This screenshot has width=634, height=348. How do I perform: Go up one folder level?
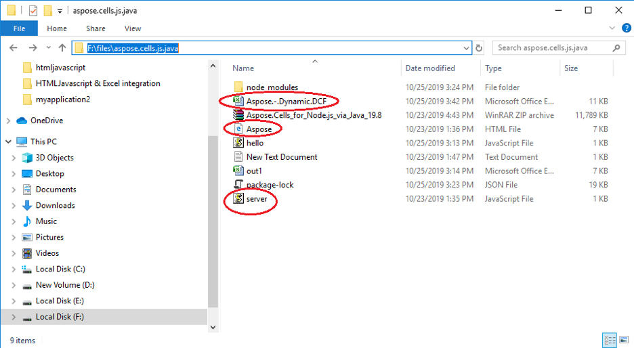[x=62, y=47]
